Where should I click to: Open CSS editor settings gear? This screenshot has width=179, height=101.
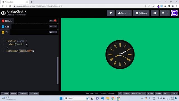pyautogui.click(x=51, y=26)
